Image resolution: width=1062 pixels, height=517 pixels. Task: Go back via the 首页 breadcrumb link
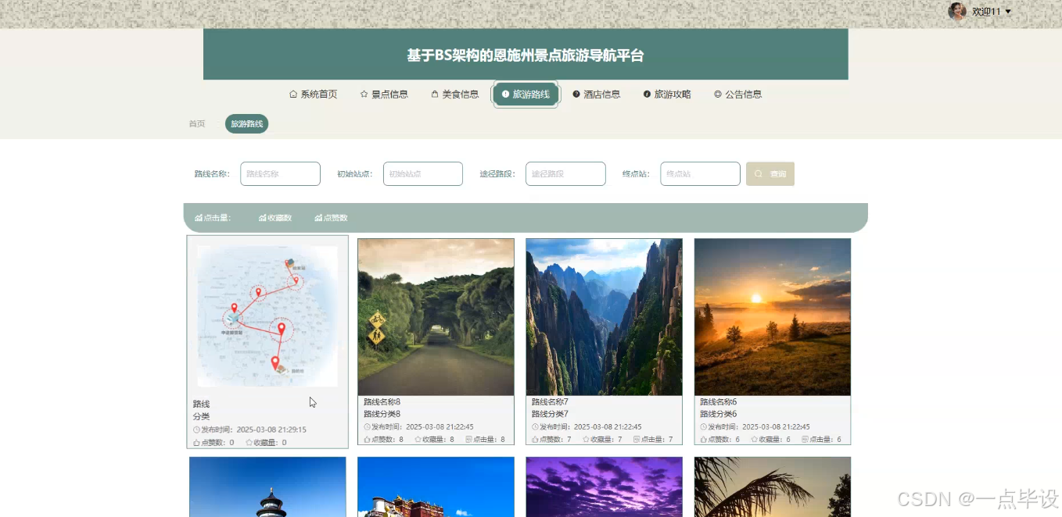point(196,123)
